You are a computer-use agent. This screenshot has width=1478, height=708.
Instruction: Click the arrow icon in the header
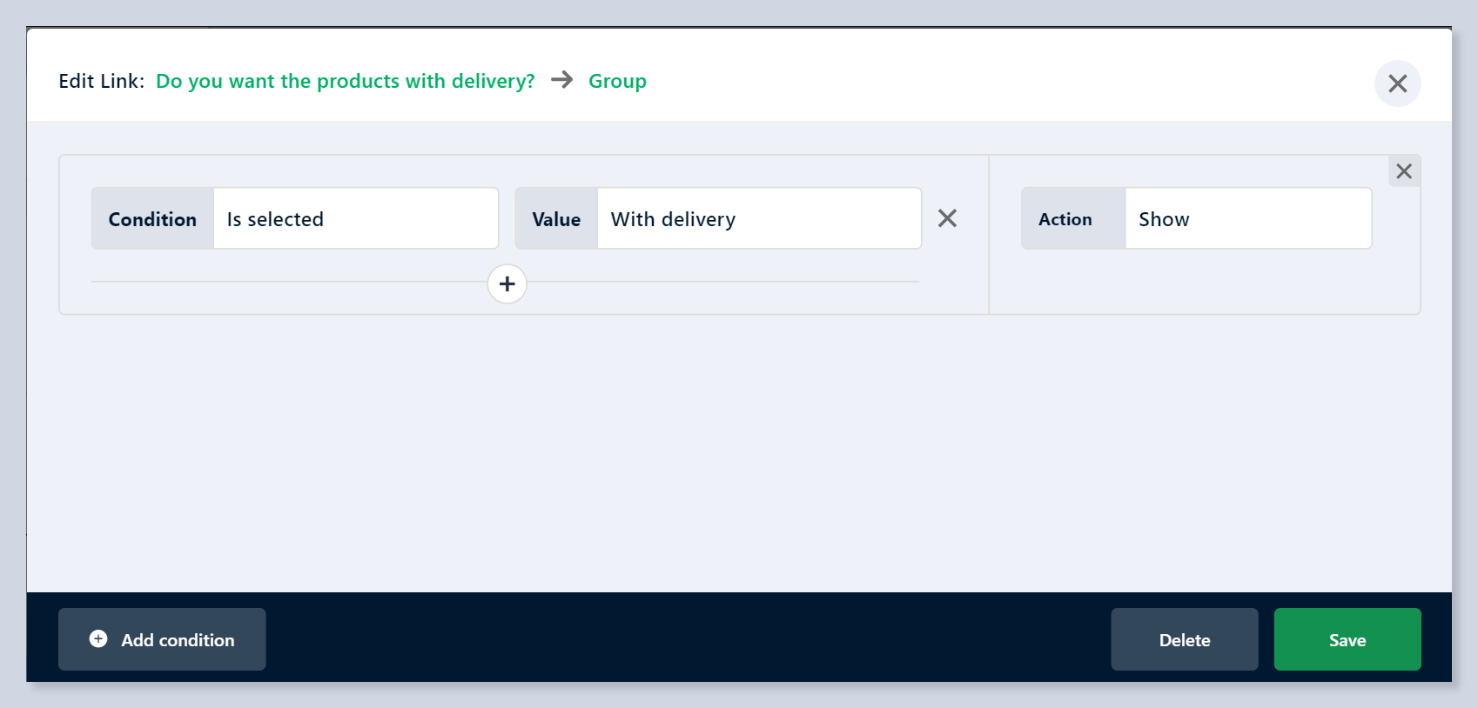562,80
